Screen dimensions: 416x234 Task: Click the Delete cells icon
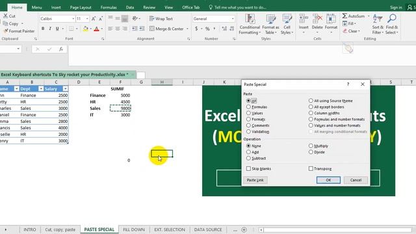click(317, 19)
